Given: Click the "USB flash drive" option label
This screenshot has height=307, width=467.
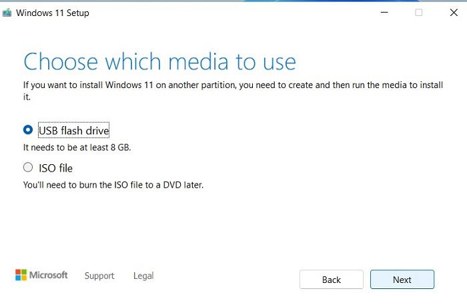Looking at the screenshot, I should pyautogui.click(x=74, y=130).
